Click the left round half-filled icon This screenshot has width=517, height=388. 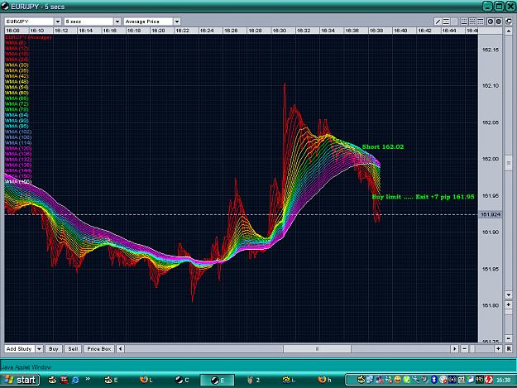click(x=491, y=22)
